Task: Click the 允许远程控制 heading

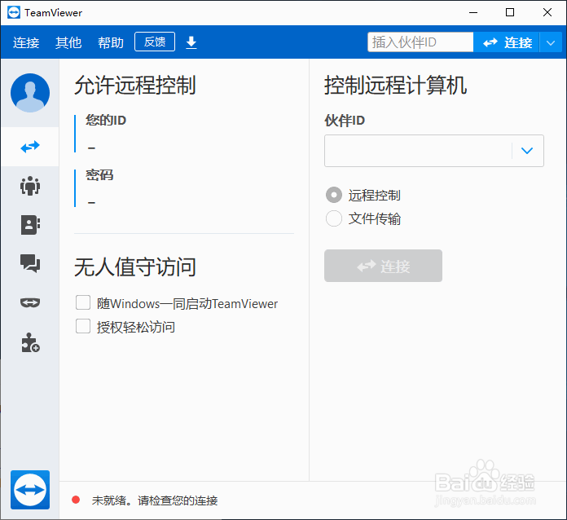Action: coord(135,86)
